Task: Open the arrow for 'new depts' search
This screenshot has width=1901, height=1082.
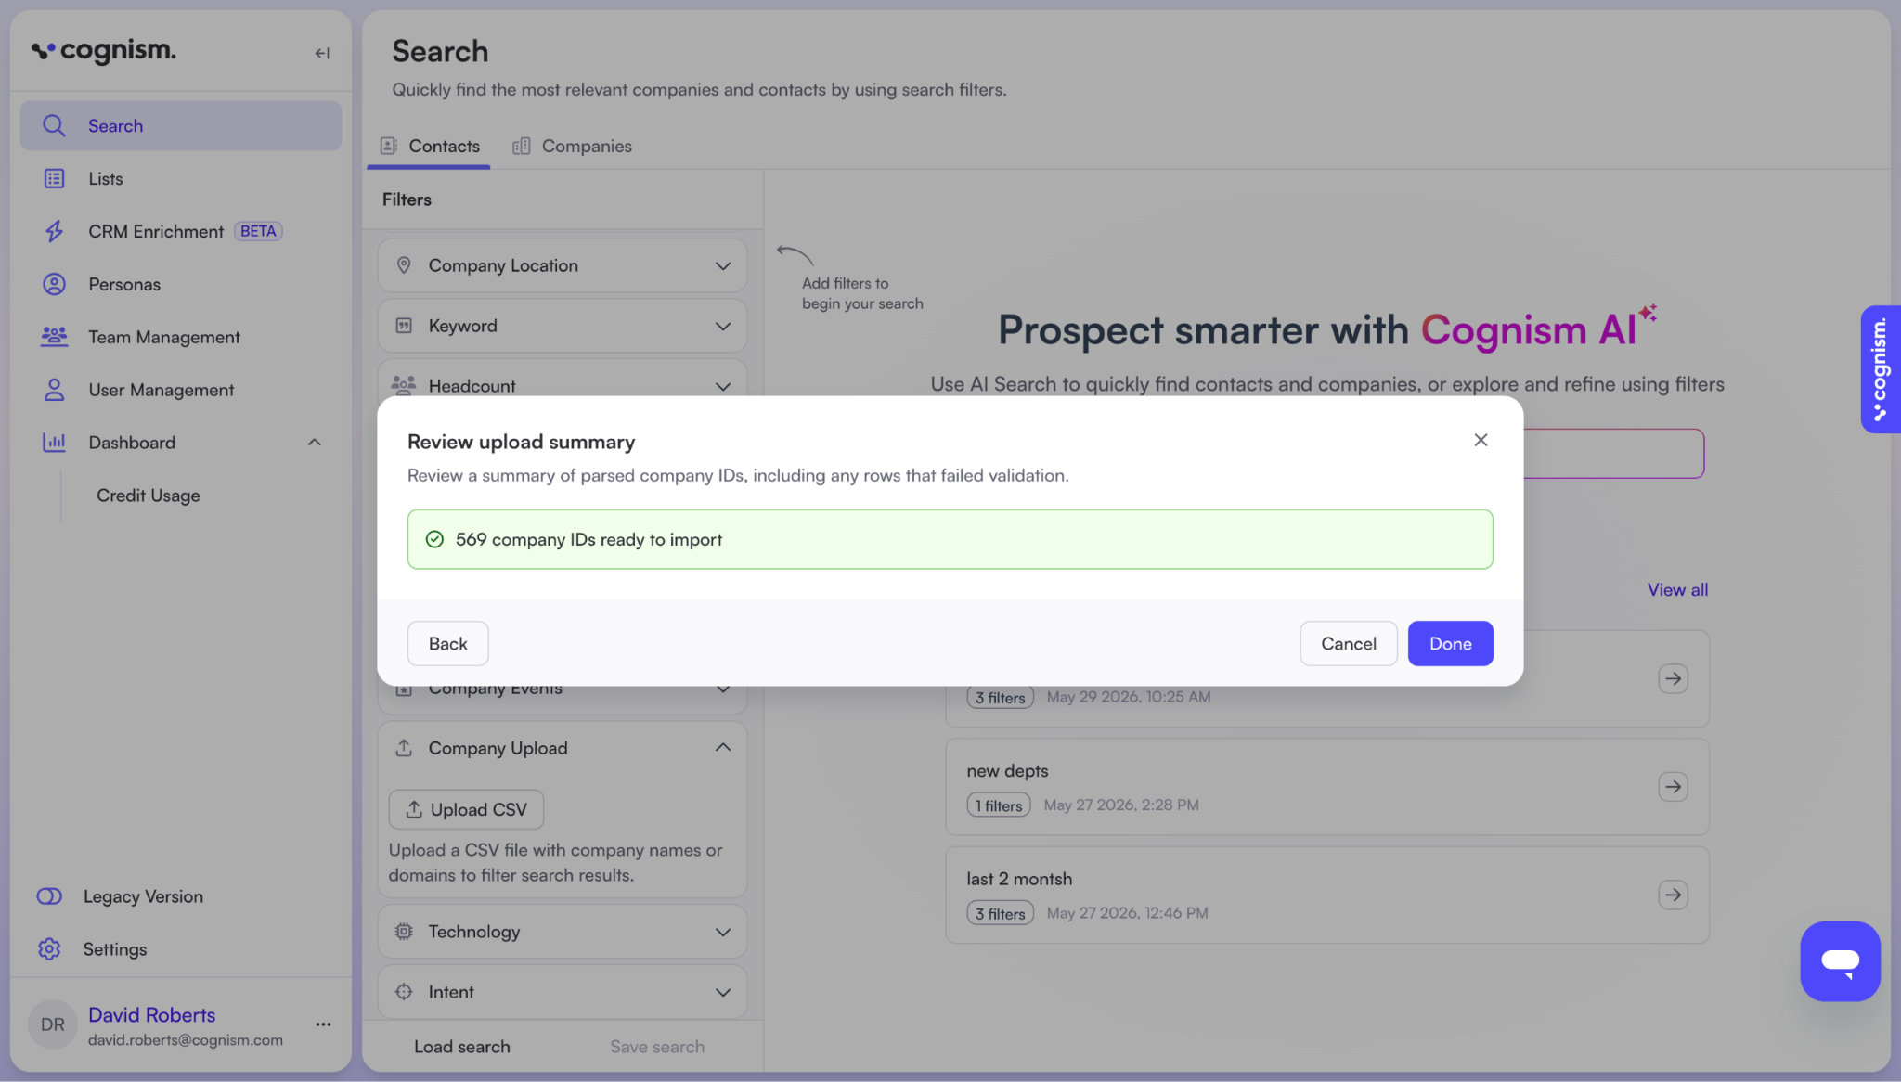Action: click(1673, 787)
